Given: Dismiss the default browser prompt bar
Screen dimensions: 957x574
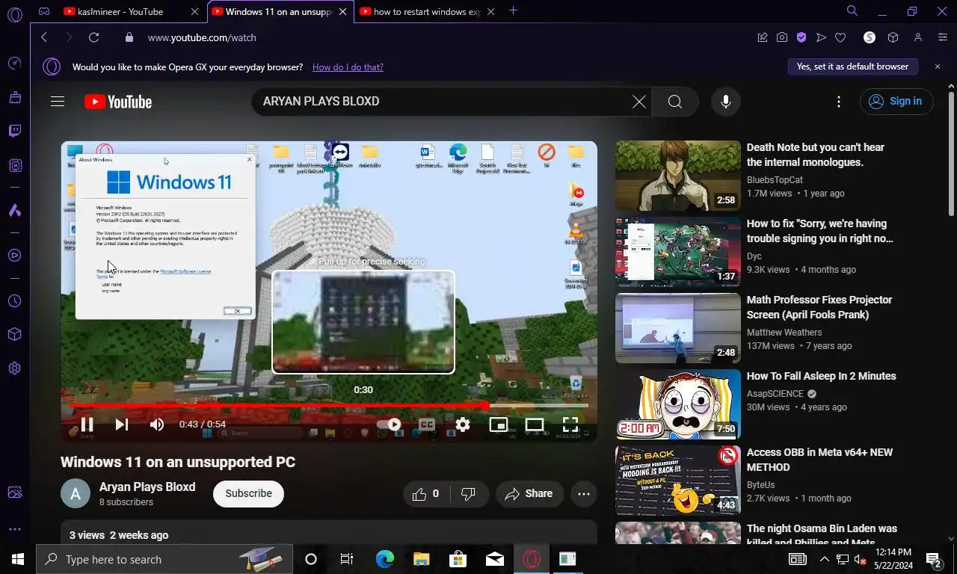Looking at the screenshot, I should point(938,67).
